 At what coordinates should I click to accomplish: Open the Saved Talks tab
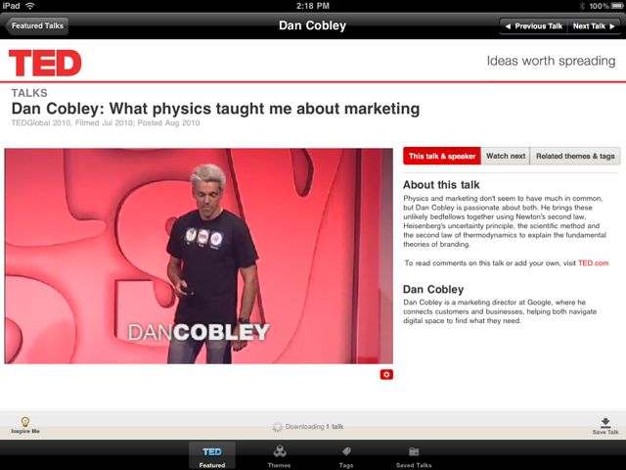(414, 456)
